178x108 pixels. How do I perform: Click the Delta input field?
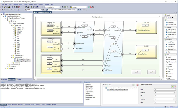165,102
